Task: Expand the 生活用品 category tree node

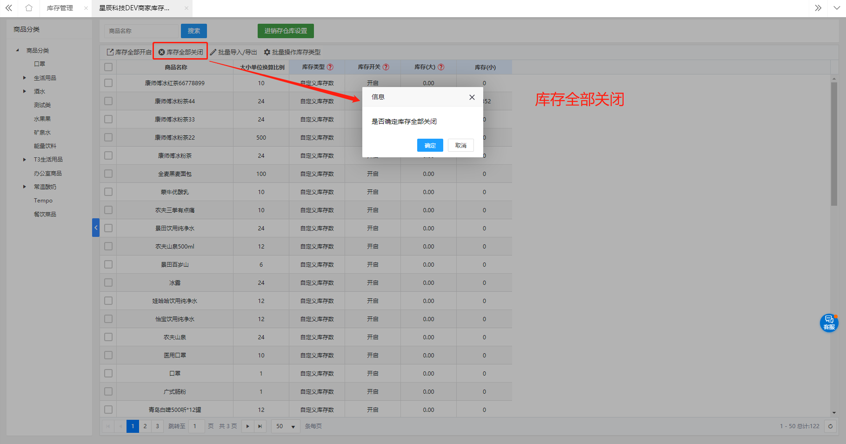Action: pyautogui.click(x=25, y=78)
